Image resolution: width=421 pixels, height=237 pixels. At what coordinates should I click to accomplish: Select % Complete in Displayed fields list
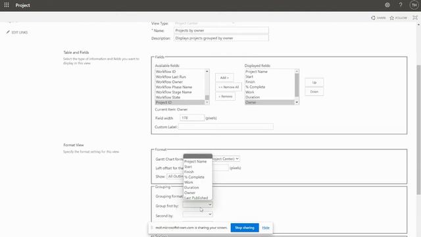(270, 87)
